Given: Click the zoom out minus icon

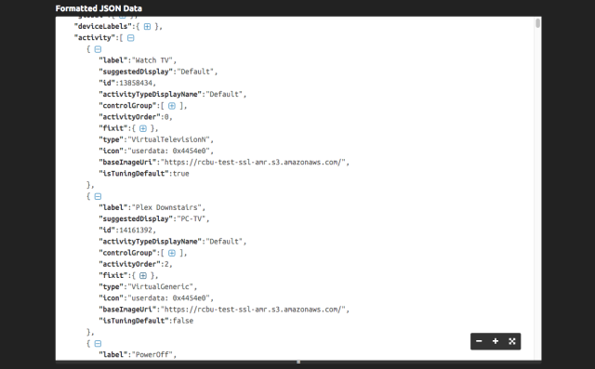Looking at the screenshot, I should [x=479, y=341].
